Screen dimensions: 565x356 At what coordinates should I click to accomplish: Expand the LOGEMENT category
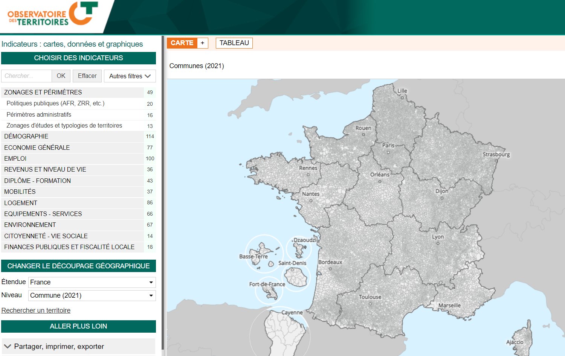point(73,203)
